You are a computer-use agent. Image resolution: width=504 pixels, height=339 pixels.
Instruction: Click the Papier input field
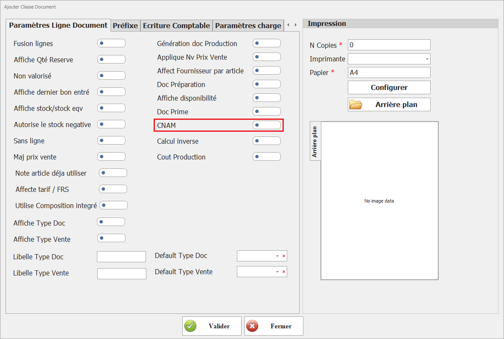pyautogui.click(x=389, y=72)
